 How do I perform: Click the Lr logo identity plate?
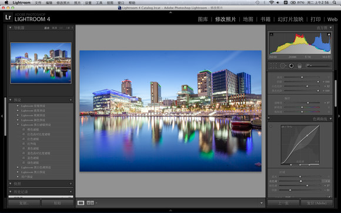tap(8, 18)
